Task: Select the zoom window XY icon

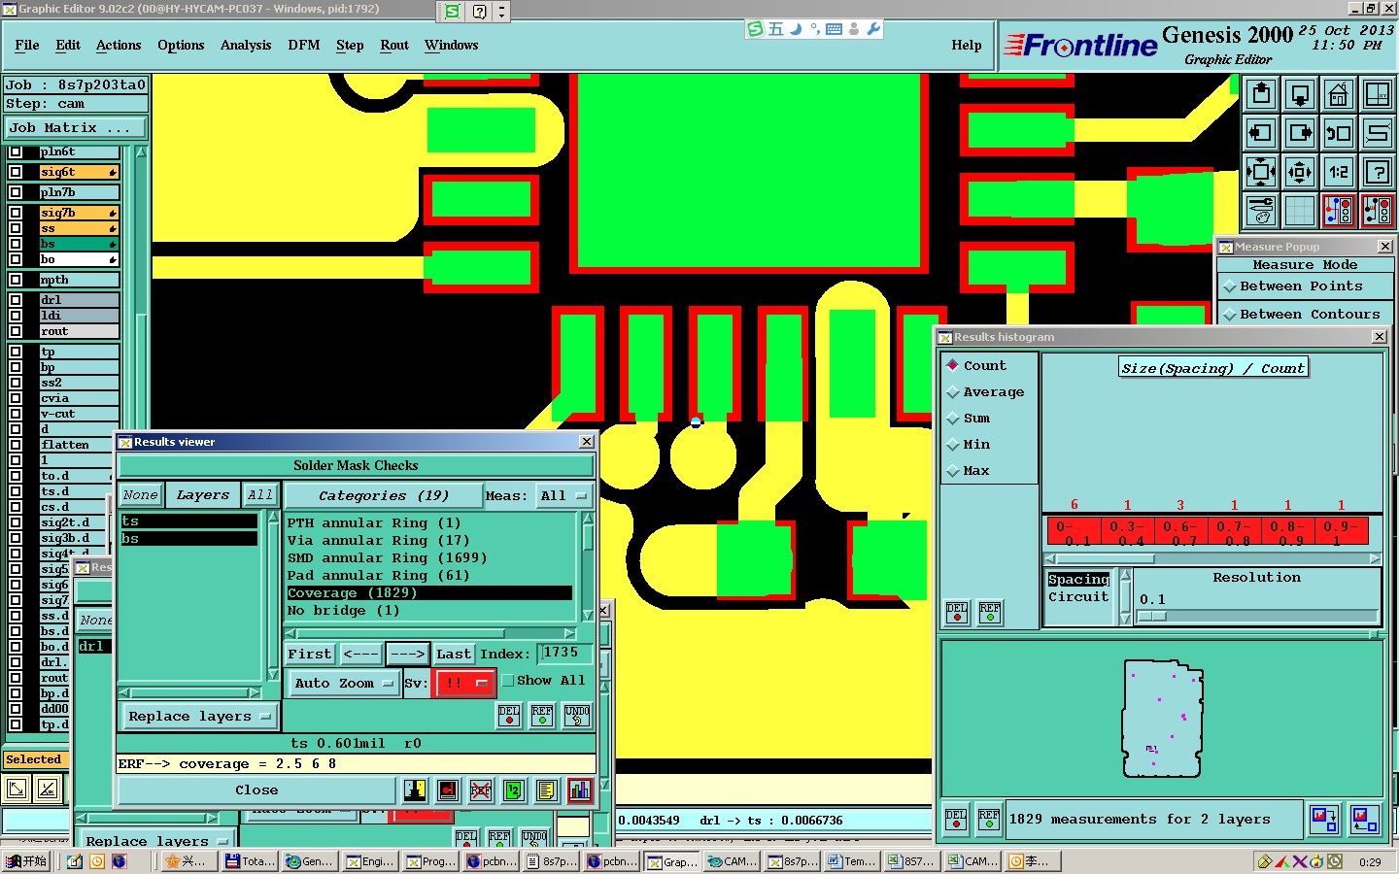Action: point(1378,94)
